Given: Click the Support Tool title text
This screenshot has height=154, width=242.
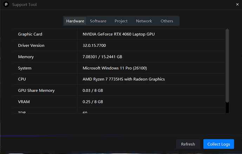Looking at the screenshot, I should (x=25, y=5).
